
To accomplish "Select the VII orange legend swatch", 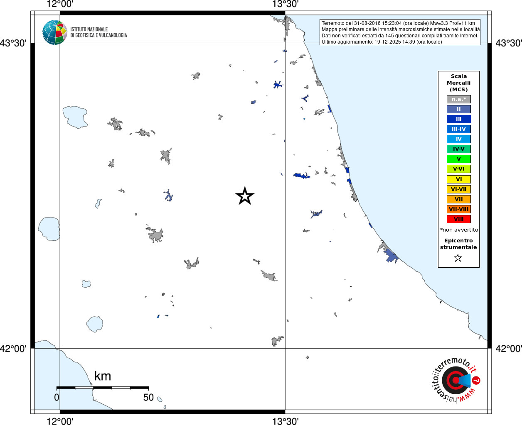I will point(459,199).
